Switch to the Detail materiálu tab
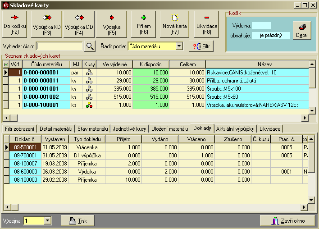Screen dimensions: 319x229 (x=55, y=128)
